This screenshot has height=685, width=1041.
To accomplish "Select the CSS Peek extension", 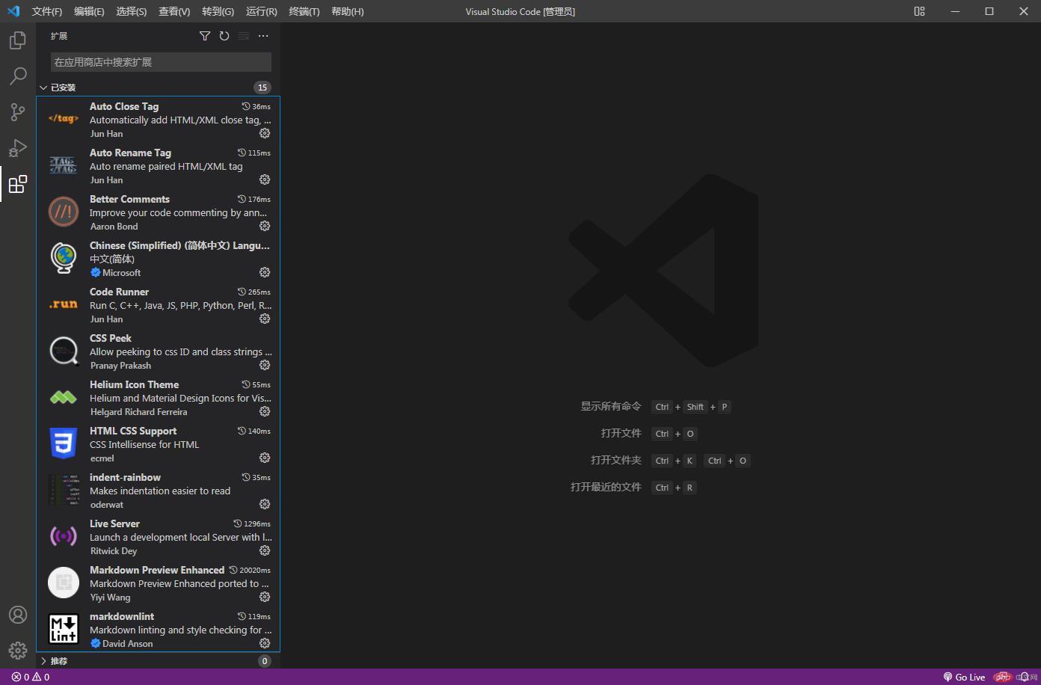I will 158,351.
